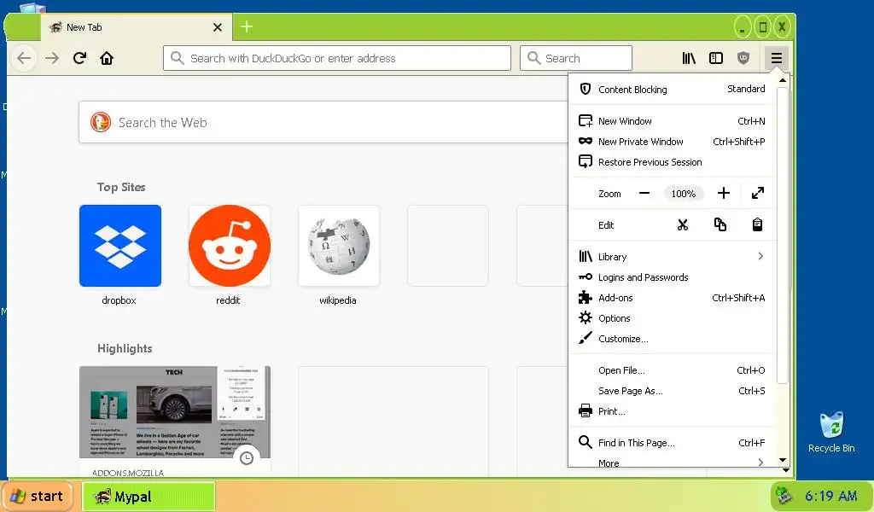The image size is (874, 512).
Task: Cut using the scissors icon
Action: pos(683,225)
